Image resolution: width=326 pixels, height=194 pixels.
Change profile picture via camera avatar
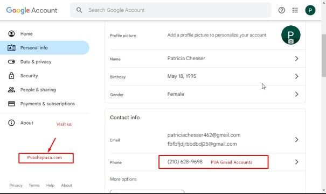[290, 35]
